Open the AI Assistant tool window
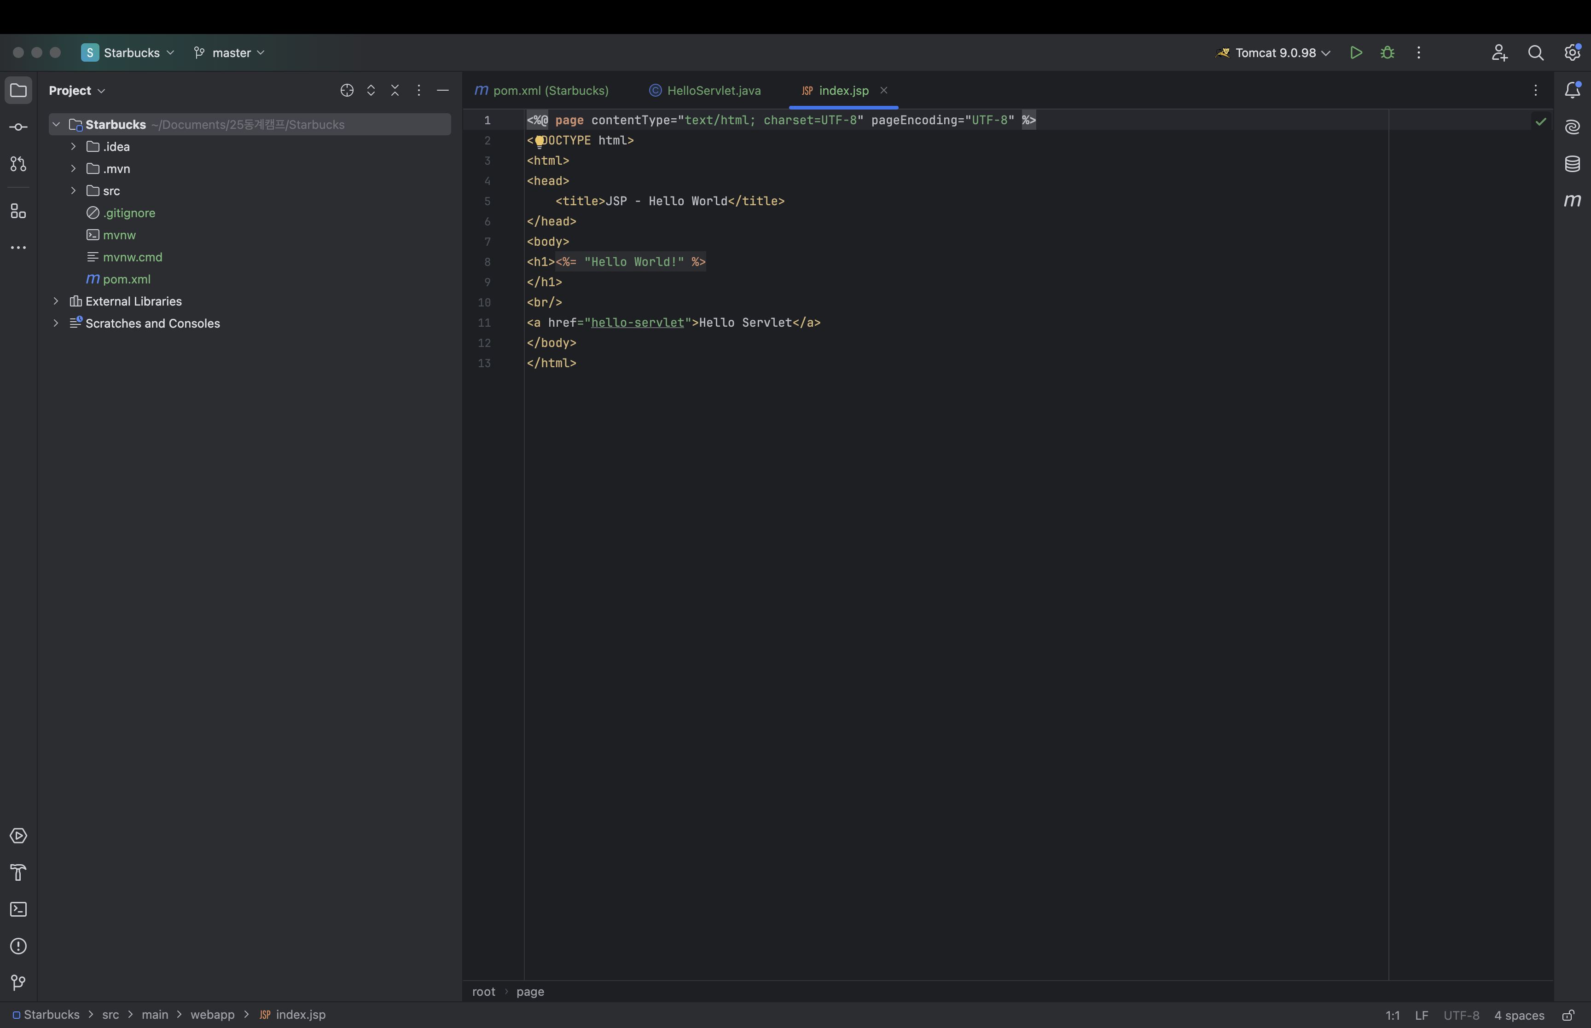1591x1028 pixels. [x=1572, y=127]
